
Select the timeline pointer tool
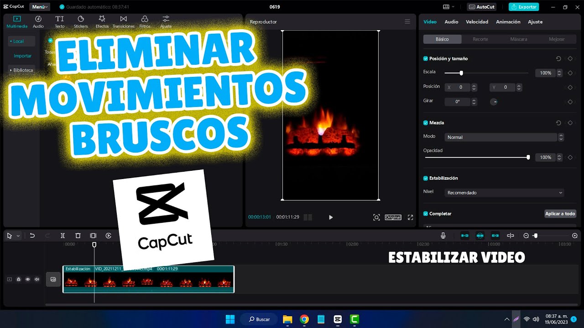pos(10,236)
